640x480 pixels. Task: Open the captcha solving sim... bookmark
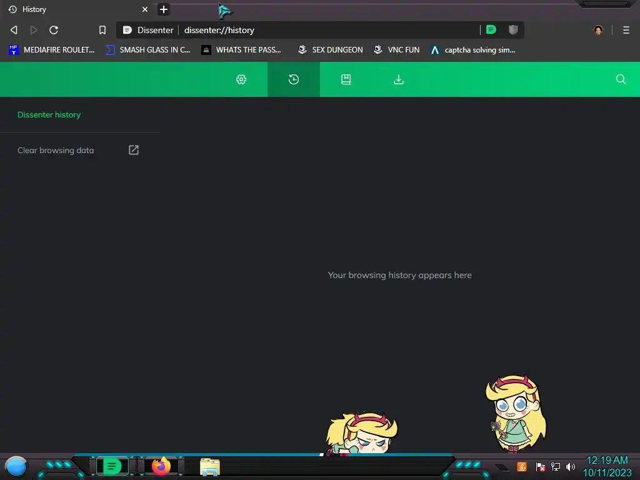pos(472,50)
